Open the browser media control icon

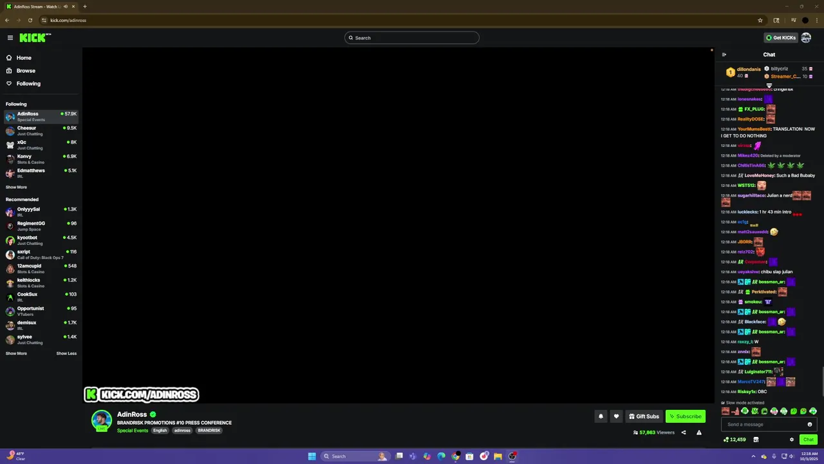(x=793, y=20)
